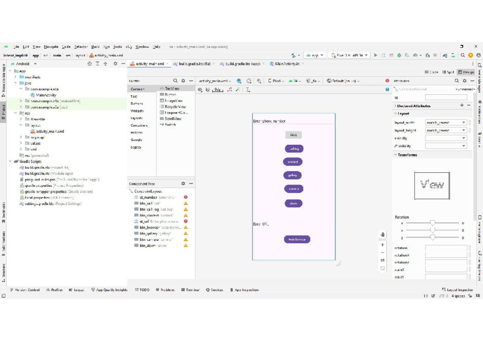Click the Pan hand tool on canvas
Image resolution: width=483 pixels, height=341 pixels.
pyautogui.click(x=382, y=235)
